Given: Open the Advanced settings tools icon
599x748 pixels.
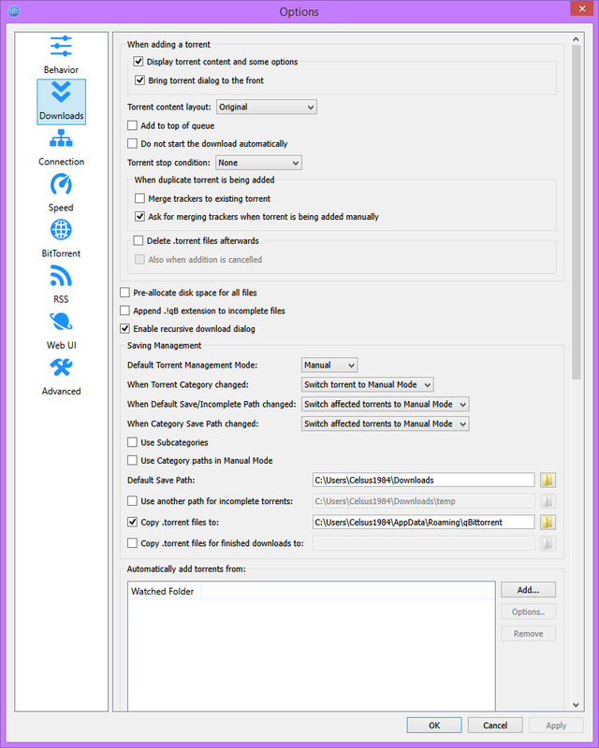Looking at the screenshot, I should (x=61, y=367).
